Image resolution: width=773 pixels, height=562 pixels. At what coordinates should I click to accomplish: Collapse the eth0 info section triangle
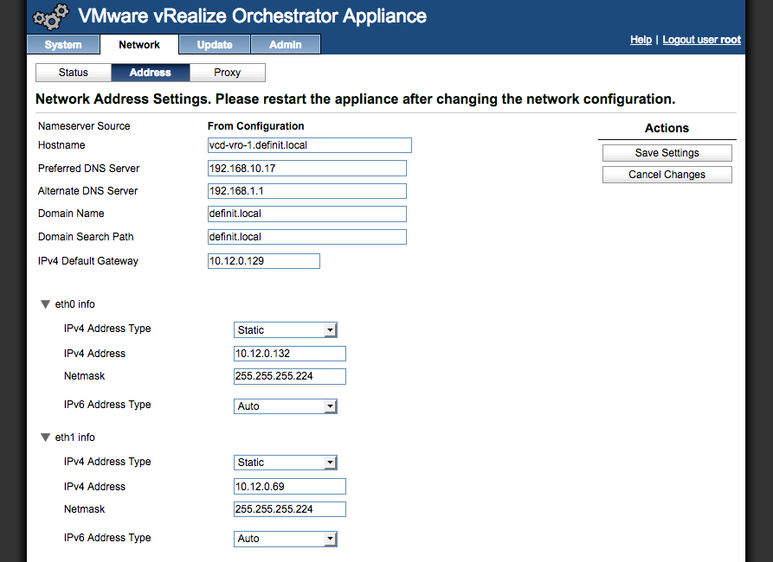[x=45, y=304]
